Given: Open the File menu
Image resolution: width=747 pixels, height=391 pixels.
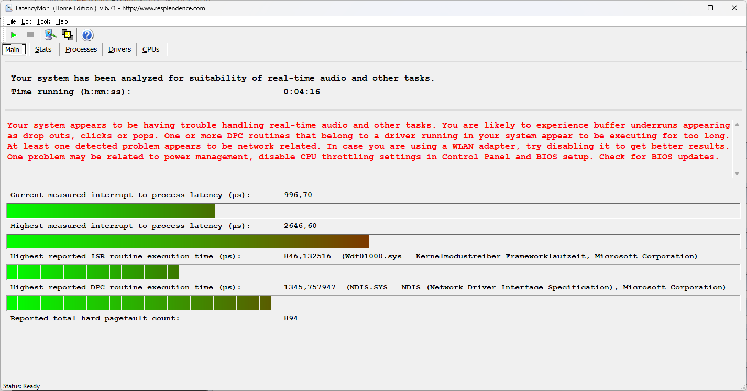Looking at the screenshot, I should tap(12, 21).
